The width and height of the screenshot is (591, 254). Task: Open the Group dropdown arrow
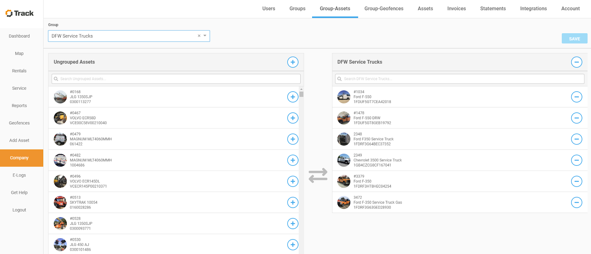coord(205,36)
